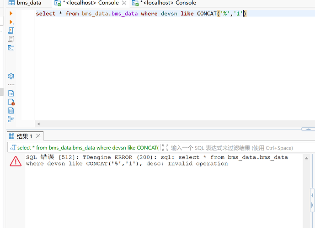The height and width of the screenshot is (228, 315).
Task: Click the variables document icon
Action: pos(11,111)
